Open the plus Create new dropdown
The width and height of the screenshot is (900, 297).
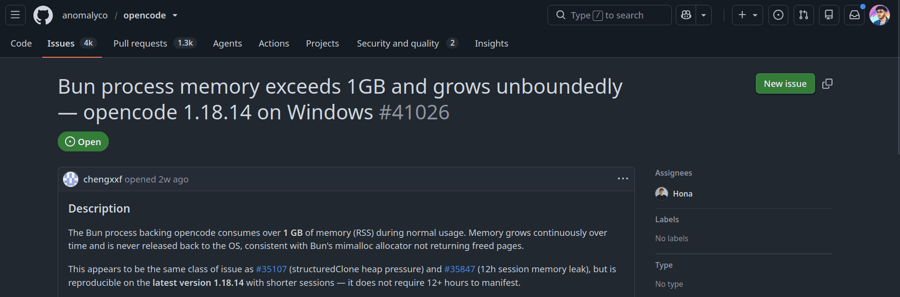click(x=748, y=15)
